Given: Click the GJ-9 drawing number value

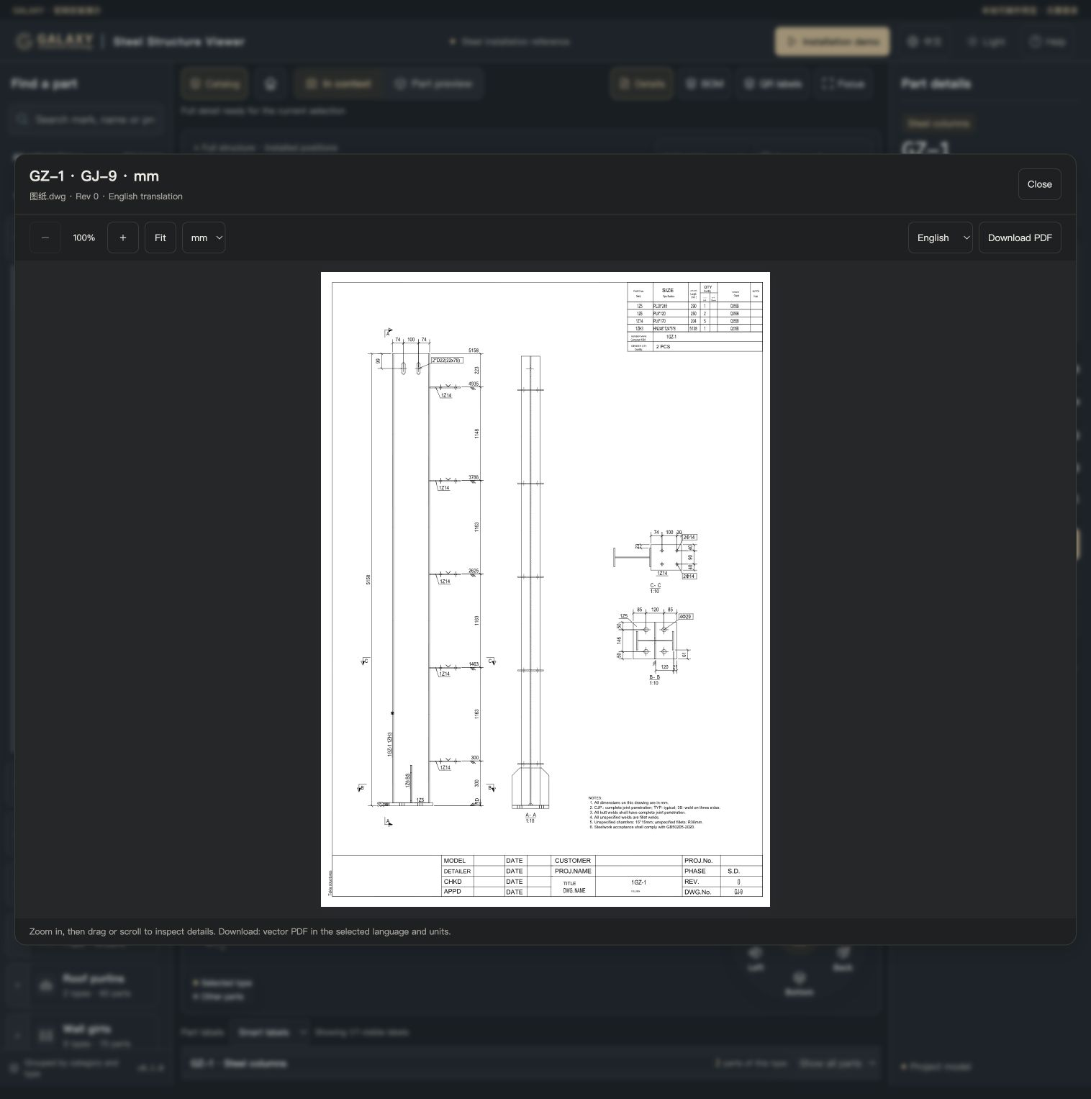Looking at the screenshot, I should coord(738,892).
